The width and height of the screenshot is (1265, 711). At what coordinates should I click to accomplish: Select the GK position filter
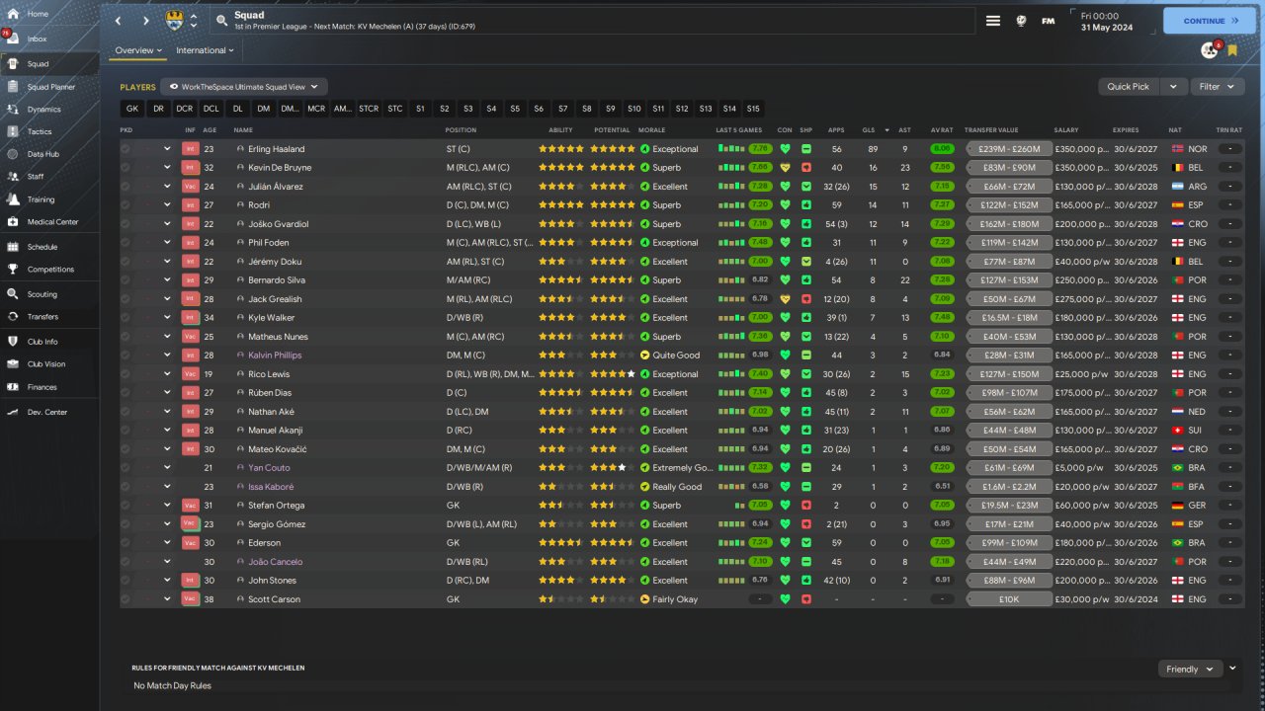coord(132,109)
